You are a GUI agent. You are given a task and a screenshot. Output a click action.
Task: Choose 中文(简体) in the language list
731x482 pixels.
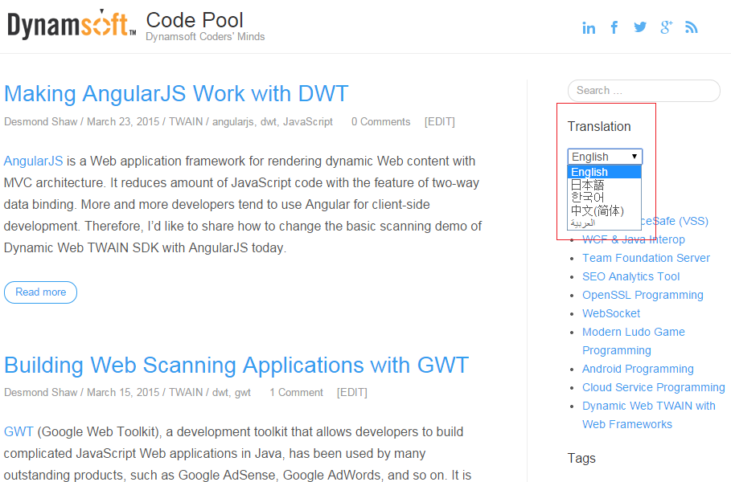tap(597, 210)
